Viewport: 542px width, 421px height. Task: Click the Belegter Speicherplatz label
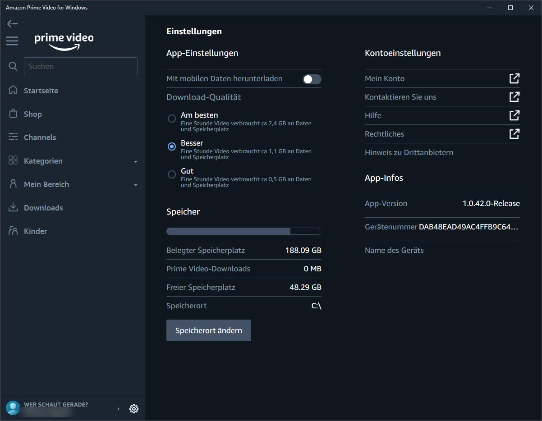pyautogui.click(x=206, y=250)
